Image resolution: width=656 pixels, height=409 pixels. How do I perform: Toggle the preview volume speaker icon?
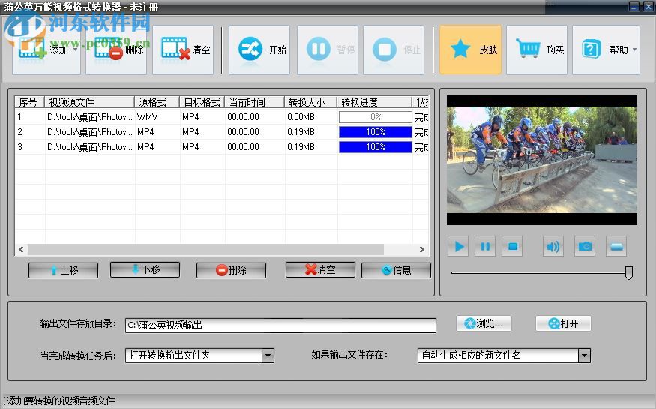tap(553, 247)
